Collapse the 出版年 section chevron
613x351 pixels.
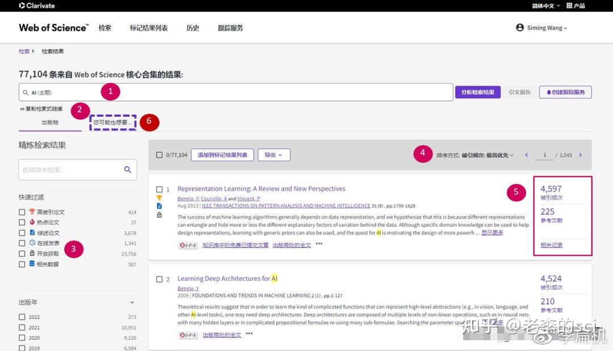132,302
